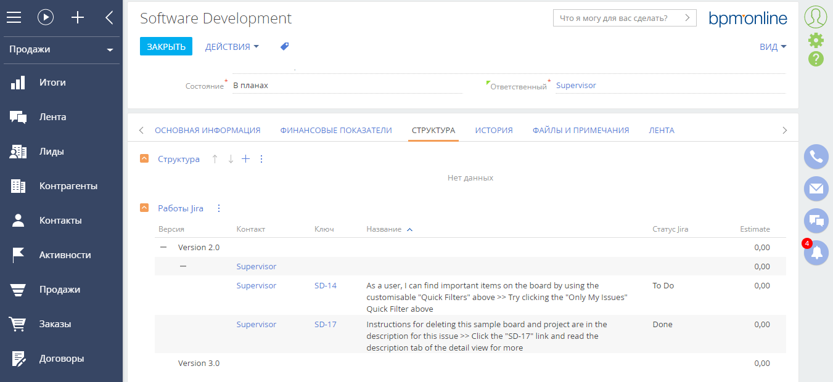The height and width of the screenshot is (382, 833).
Task: Click the Закрыть button
Action: tap(166, 46)
